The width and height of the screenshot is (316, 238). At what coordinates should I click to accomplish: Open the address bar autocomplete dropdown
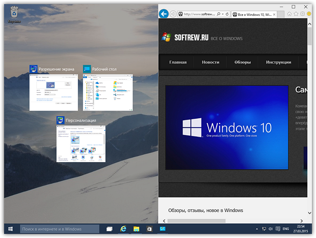point(223,14)
